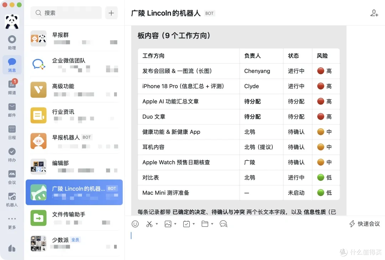Screen dimensions: 385x260
Task: Show 更多 more options in sidebar
Action: [12, 222]
